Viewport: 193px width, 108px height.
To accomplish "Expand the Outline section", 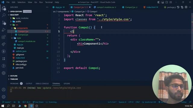I will (x=14, y=76).
